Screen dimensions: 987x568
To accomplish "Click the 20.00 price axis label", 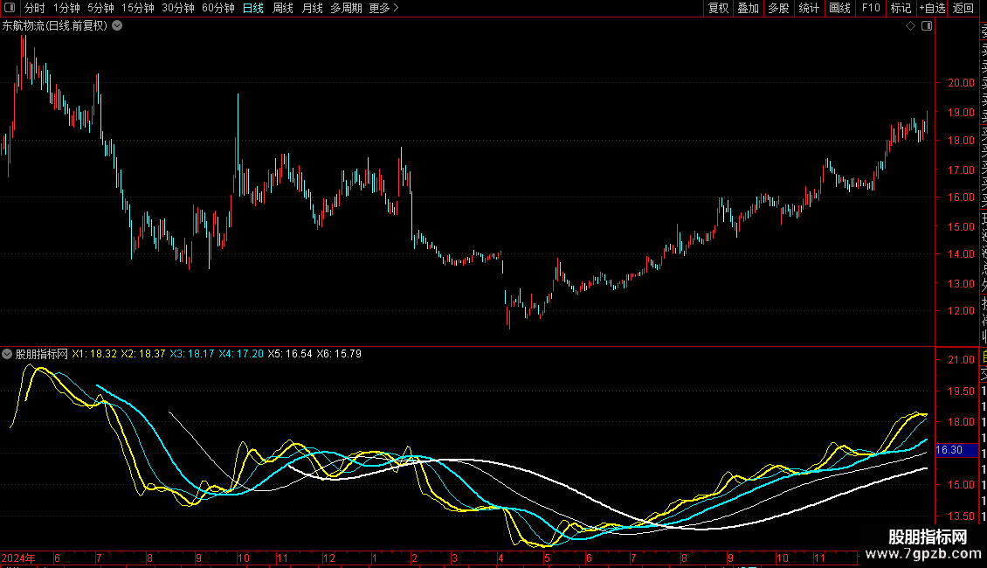I will [x=961, y=82].
